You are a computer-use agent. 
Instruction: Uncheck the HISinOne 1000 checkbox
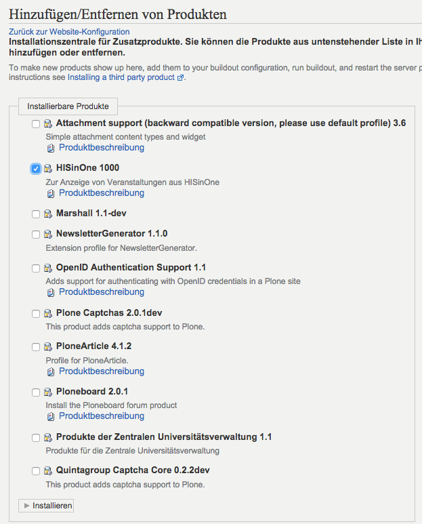tap(36, 169)
